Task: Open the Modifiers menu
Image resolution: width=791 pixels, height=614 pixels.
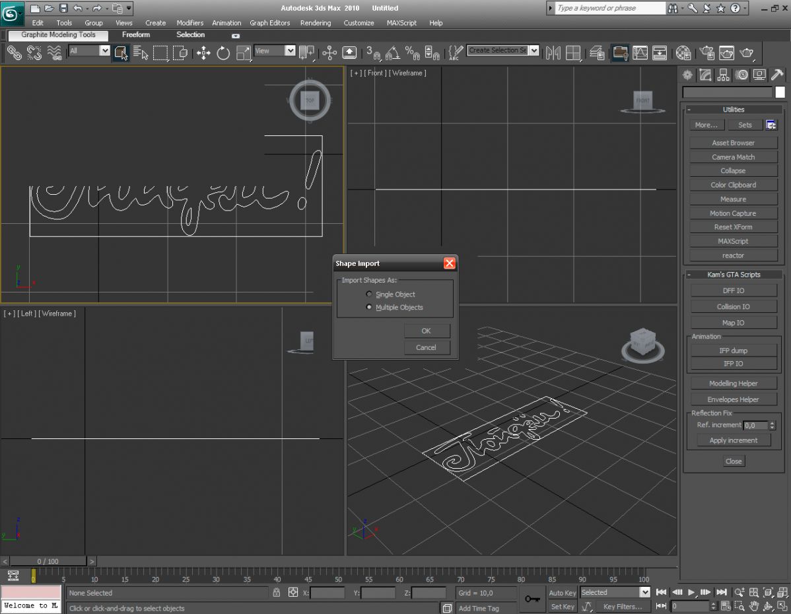Action: click(190, 22)
